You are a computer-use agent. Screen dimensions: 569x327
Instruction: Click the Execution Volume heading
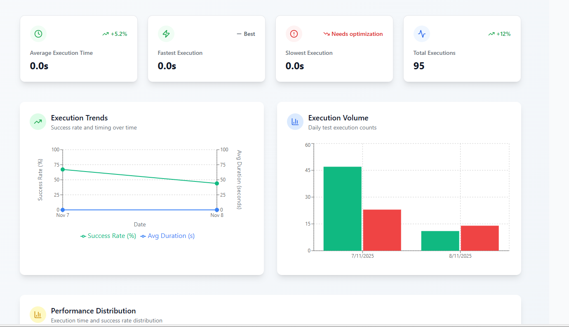click(x=339, y=118)
